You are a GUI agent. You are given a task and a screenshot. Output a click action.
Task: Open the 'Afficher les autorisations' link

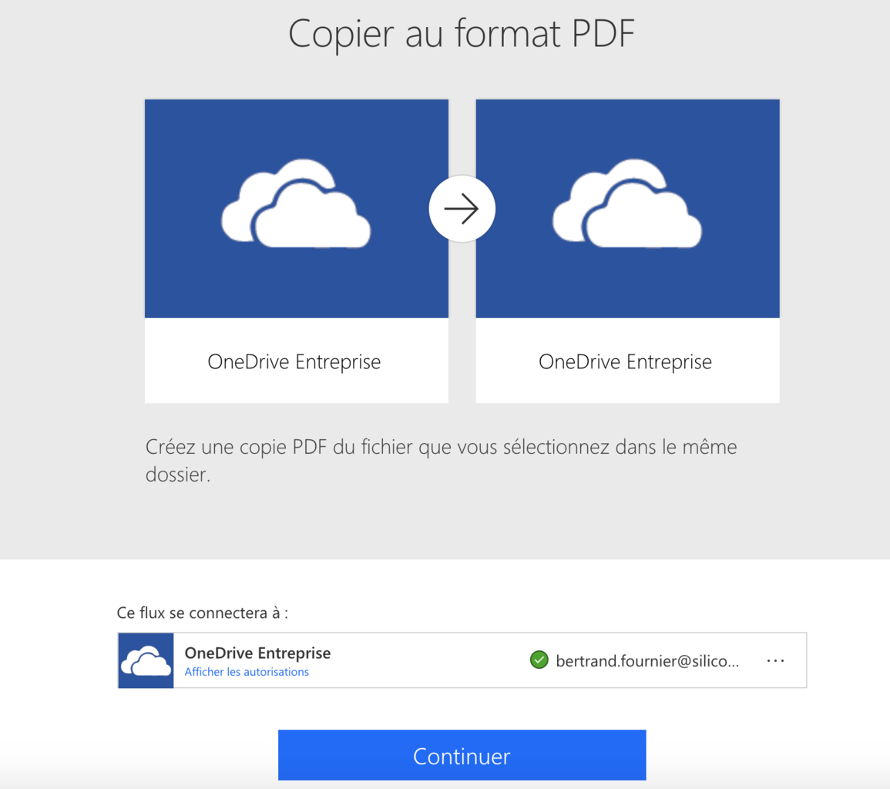click(x=247, y=672)
